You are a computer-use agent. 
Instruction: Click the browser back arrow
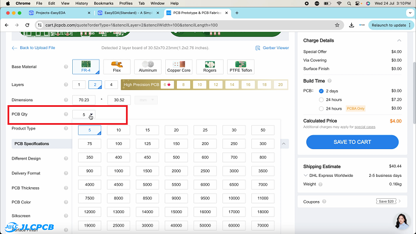tap(6, 25)
